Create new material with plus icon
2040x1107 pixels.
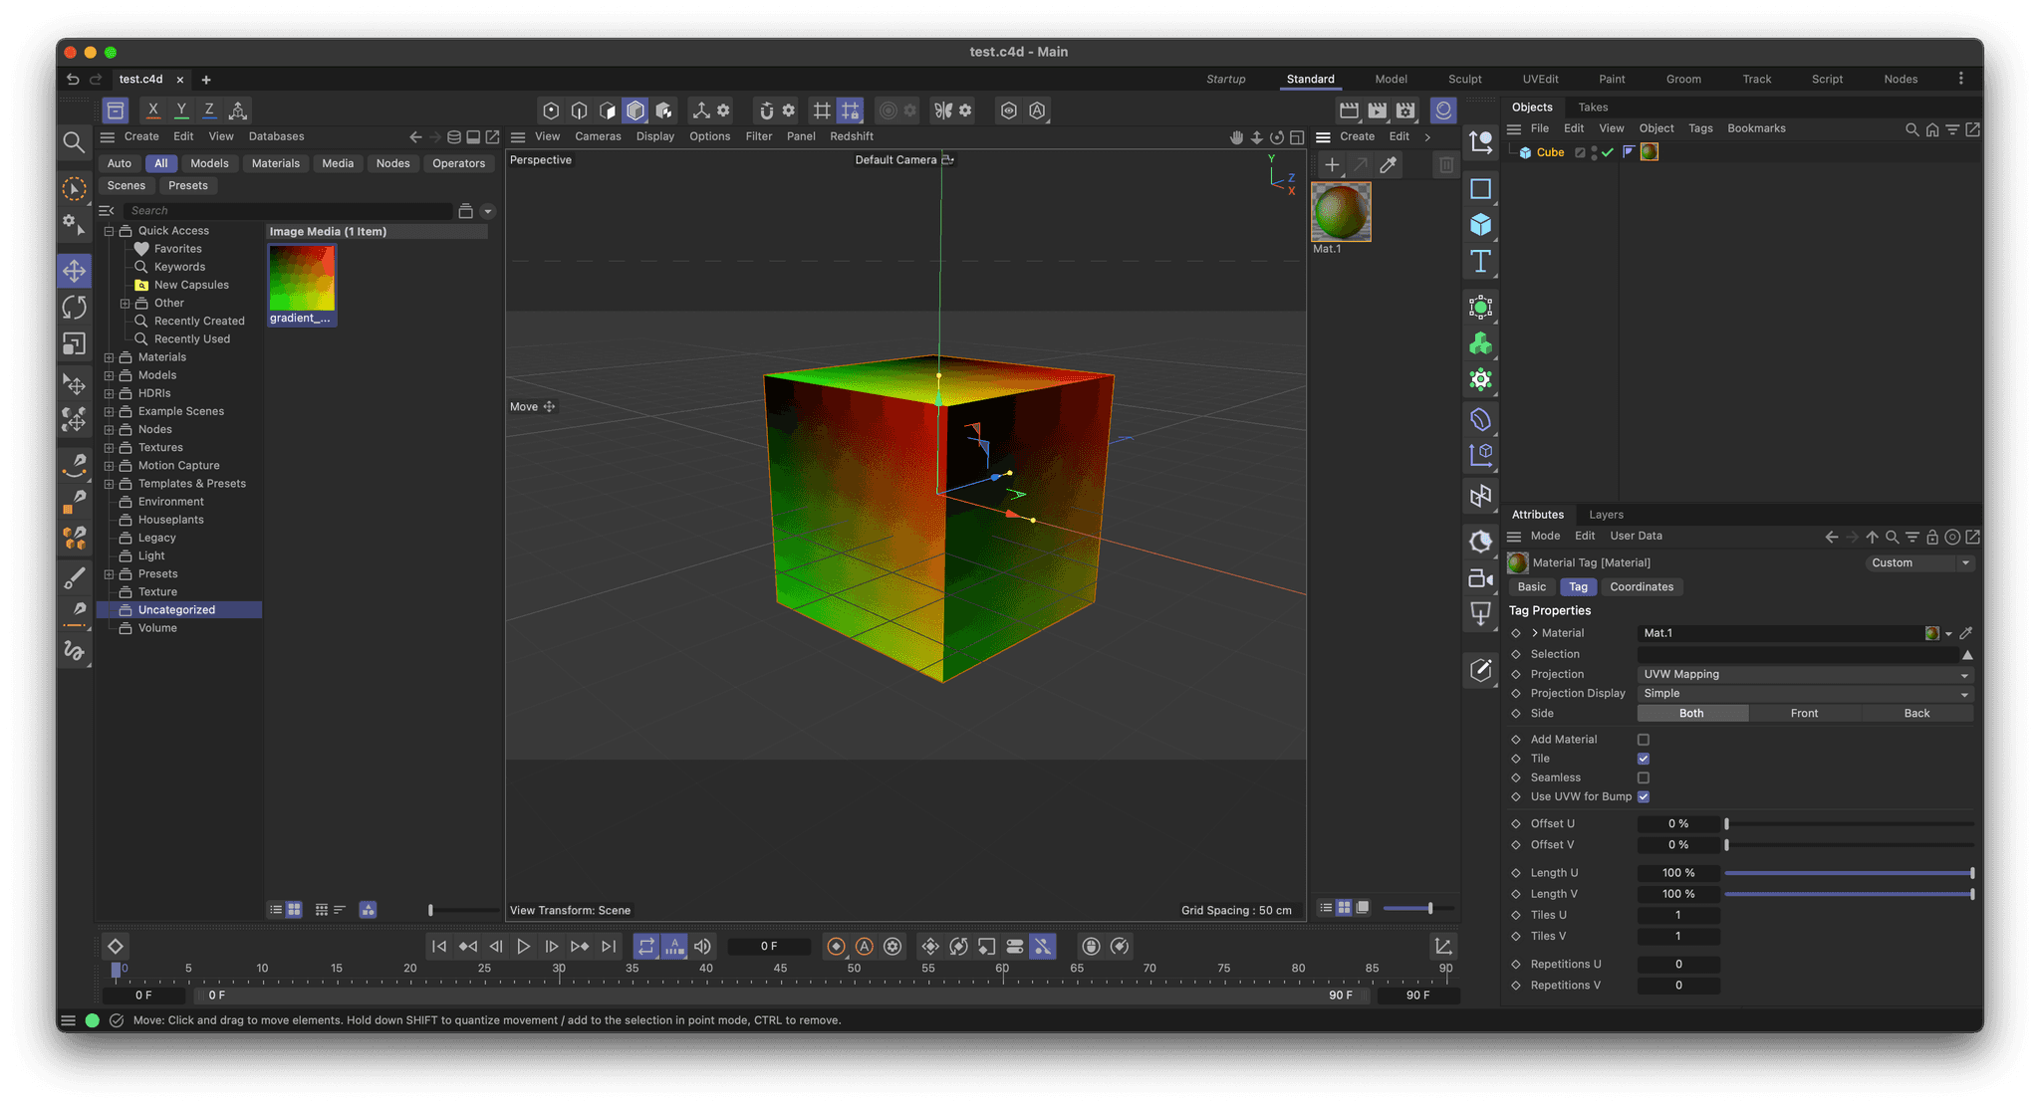point(1332,165)
